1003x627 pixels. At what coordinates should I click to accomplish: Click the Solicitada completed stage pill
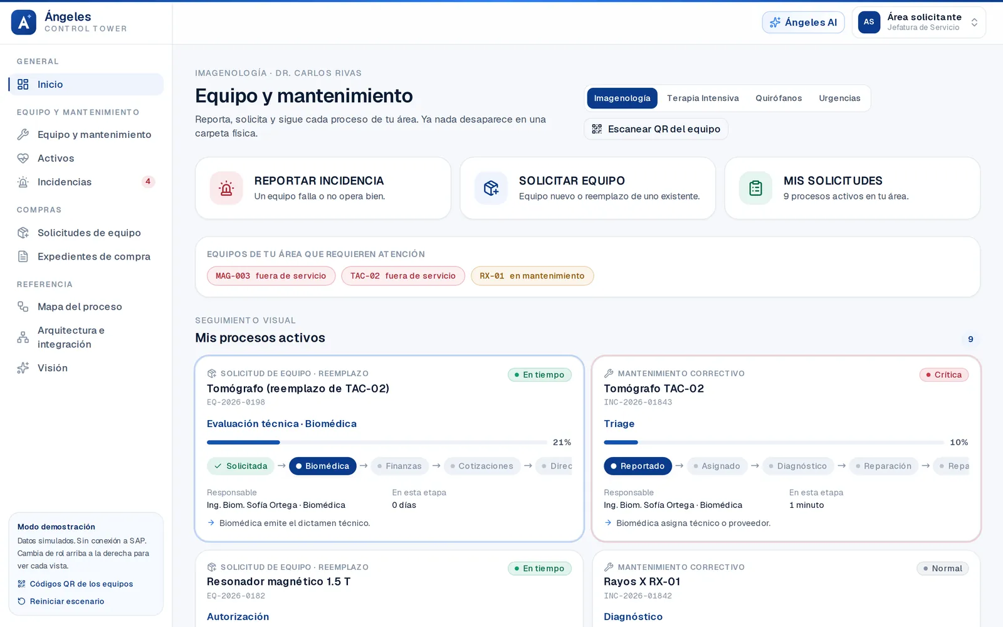(x=241, y=466)
